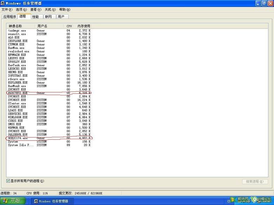Select the taskmgr.exe process row
Image resolution: width=274 pixels, height=205 pixels.
coord(49,30)
